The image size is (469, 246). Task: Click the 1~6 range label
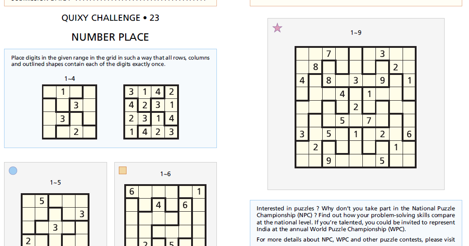165,174
